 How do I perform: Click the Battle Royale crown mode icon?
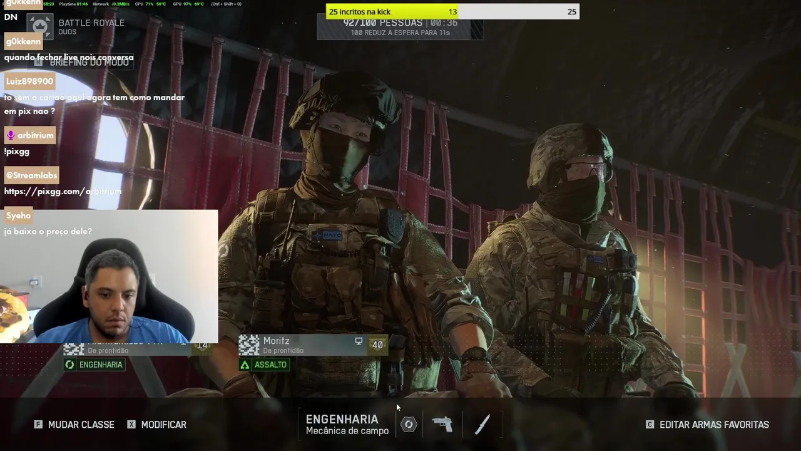point(40,26)
